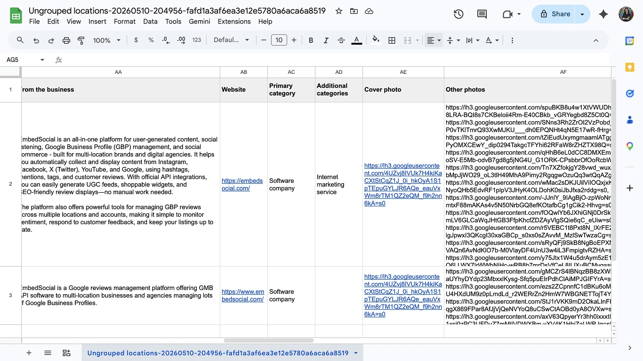Open the Edit menu

pos(53,21)
